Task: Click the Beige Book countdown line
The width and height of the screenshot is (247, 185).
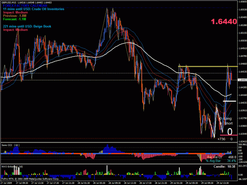Action: click(27, 26)
